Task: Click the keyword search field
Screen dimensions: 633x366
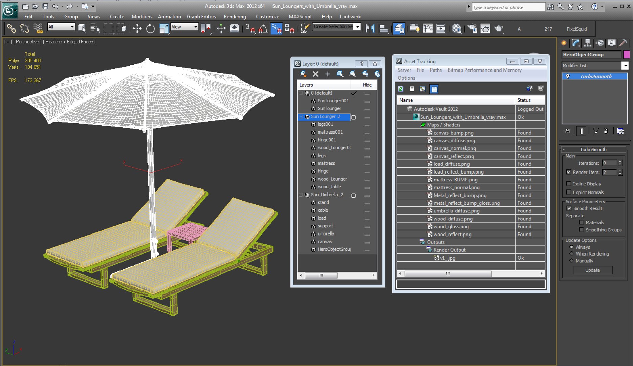Action: pyautogui.click(x=508, y=7)
